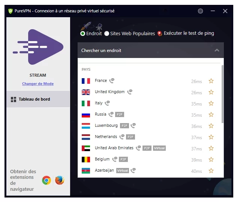
Task: Mark Belgium as favorite with star
Action: pyautogui.click(x=211, y=159)
